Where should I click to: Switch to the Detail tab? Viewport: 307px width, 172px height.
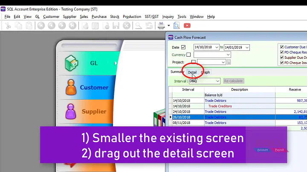tap(192, 72)
